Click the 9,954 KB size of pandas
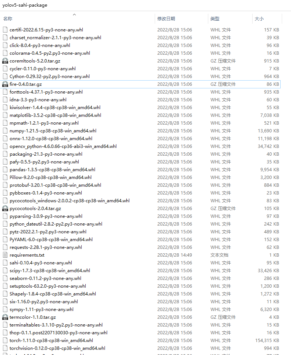This screenshot has height=355, width=291. 270,170
